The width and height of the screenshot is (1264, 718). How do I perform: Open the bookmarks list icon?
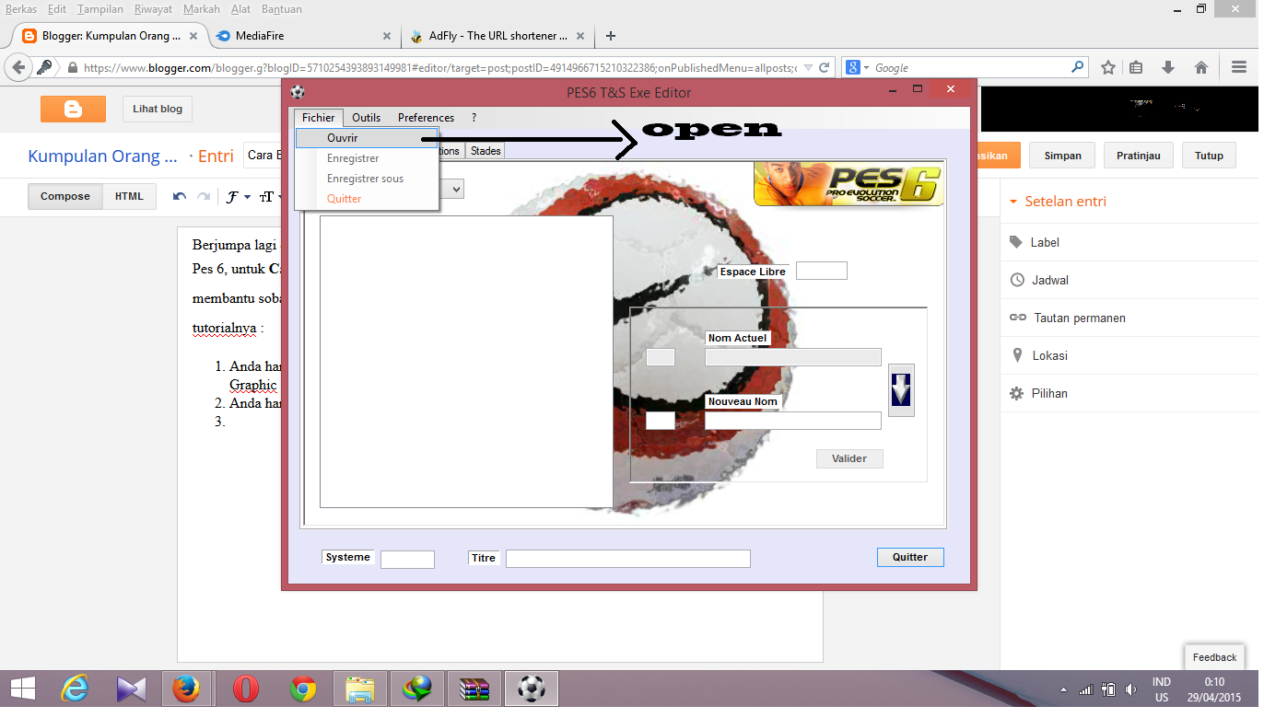pos(1136,67)
